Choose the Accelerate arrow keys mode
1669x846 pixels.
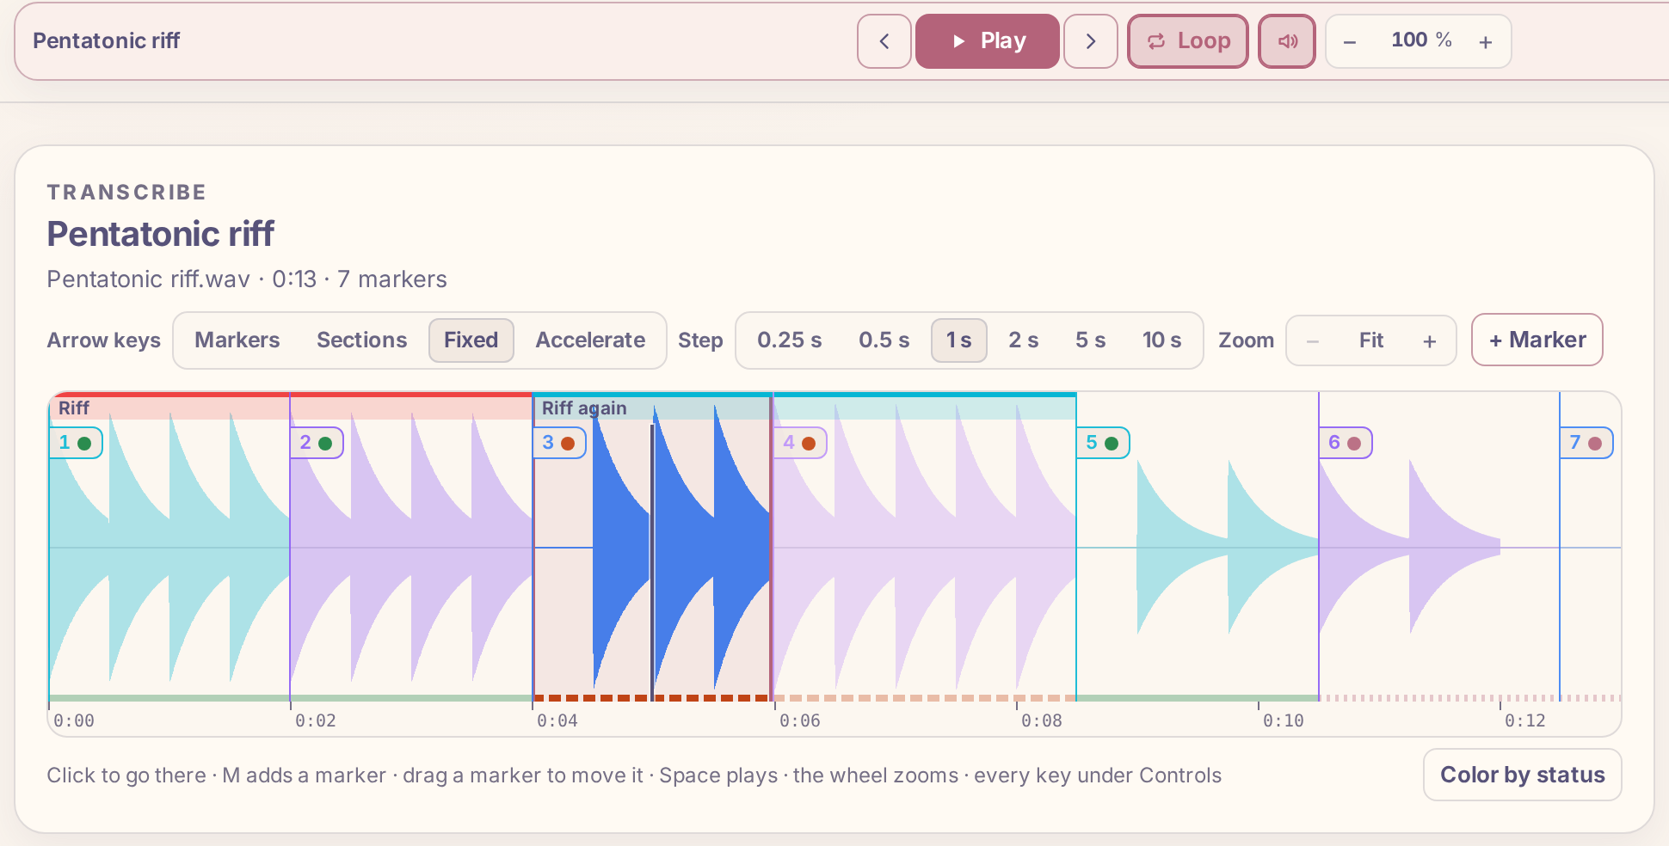590,340
